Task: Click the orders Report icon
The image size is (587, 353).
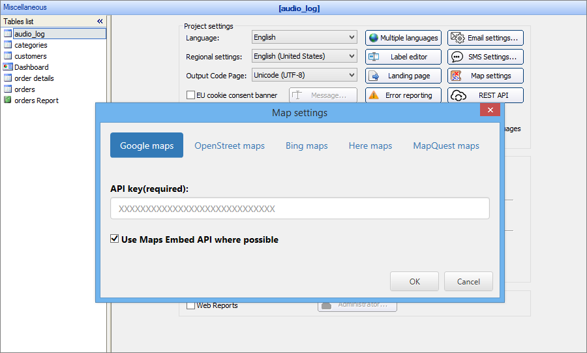Action: click(x=7, y=100)
